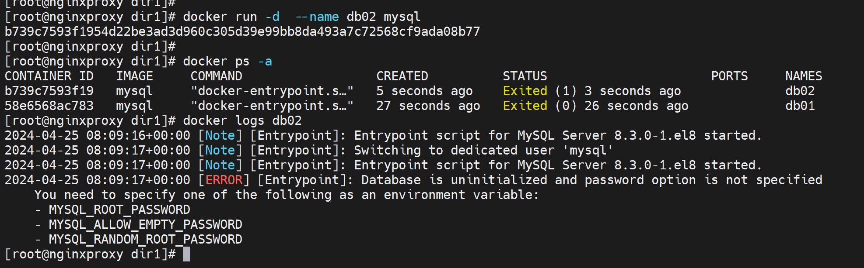Click the STATUS column header

525,76
